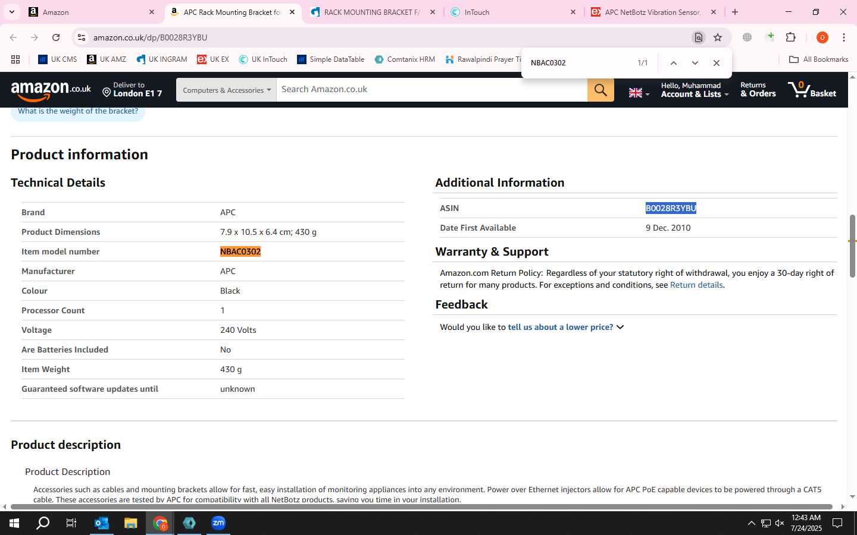The width and height of the screenshot is (857, 535).
Task: Open the site information icon in address bar
Action: point(82,37)
